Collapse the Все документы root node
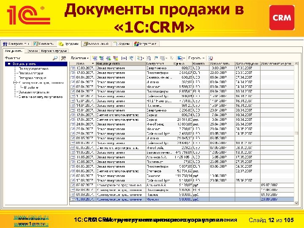The height and width of the screenshot is (228, 304). 9,64
